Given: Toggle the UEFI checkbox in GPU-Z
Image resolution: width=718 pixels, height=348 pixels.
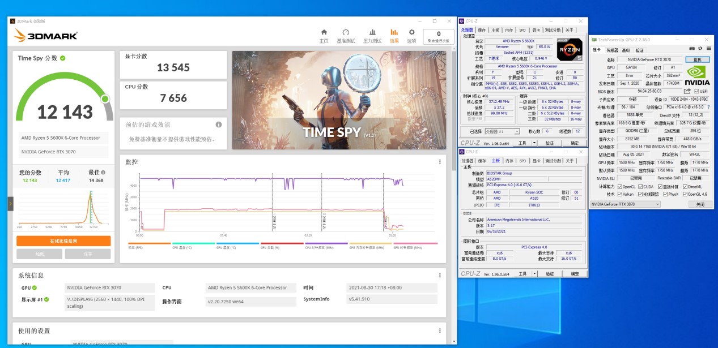Looking at the screenshot, I should 696,91.
